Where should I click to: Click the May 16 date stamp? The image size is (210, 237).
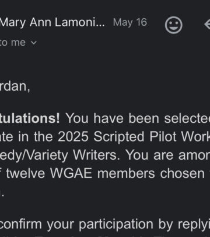point(130,22)
